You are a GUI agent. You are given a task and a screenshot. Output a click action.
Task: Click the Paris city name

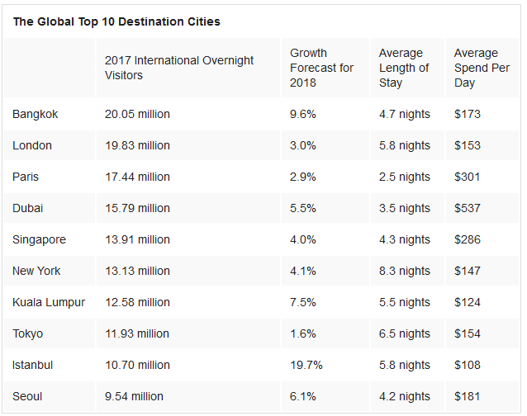[x=26, y=177]
